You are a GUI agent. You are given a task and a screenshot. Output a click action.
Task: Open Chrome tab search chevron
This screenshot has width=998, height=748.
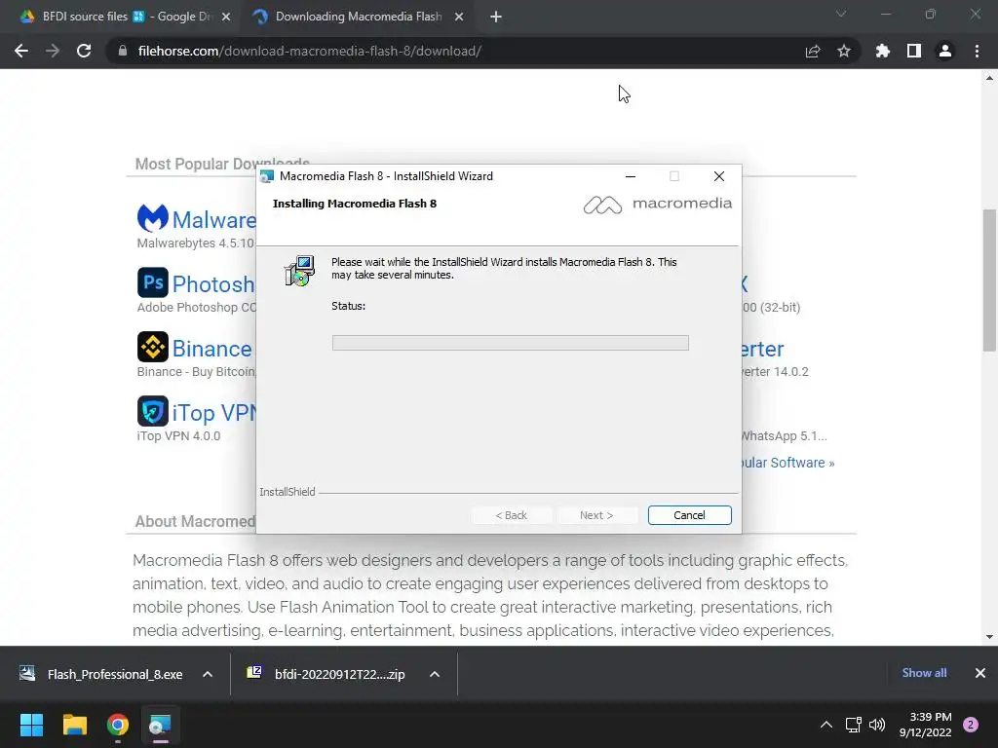pos(841,14)
